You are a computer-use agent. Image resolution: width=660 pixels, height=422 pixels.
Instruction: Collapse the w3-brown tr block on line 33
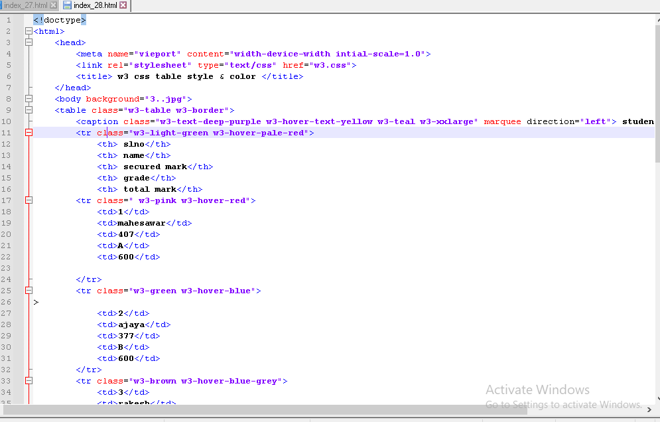click(29, 381)
